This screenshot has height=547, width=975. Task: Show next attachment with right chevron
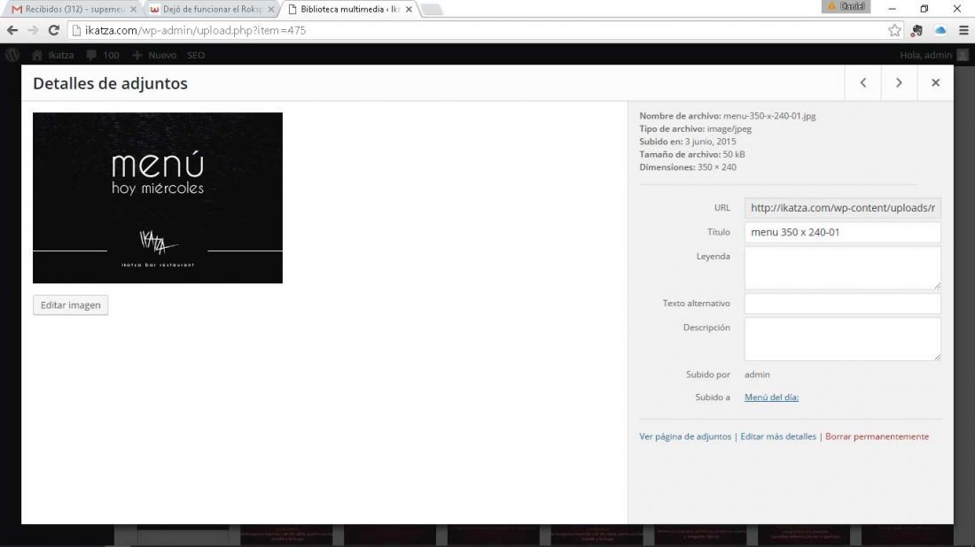tap(899, 82)
